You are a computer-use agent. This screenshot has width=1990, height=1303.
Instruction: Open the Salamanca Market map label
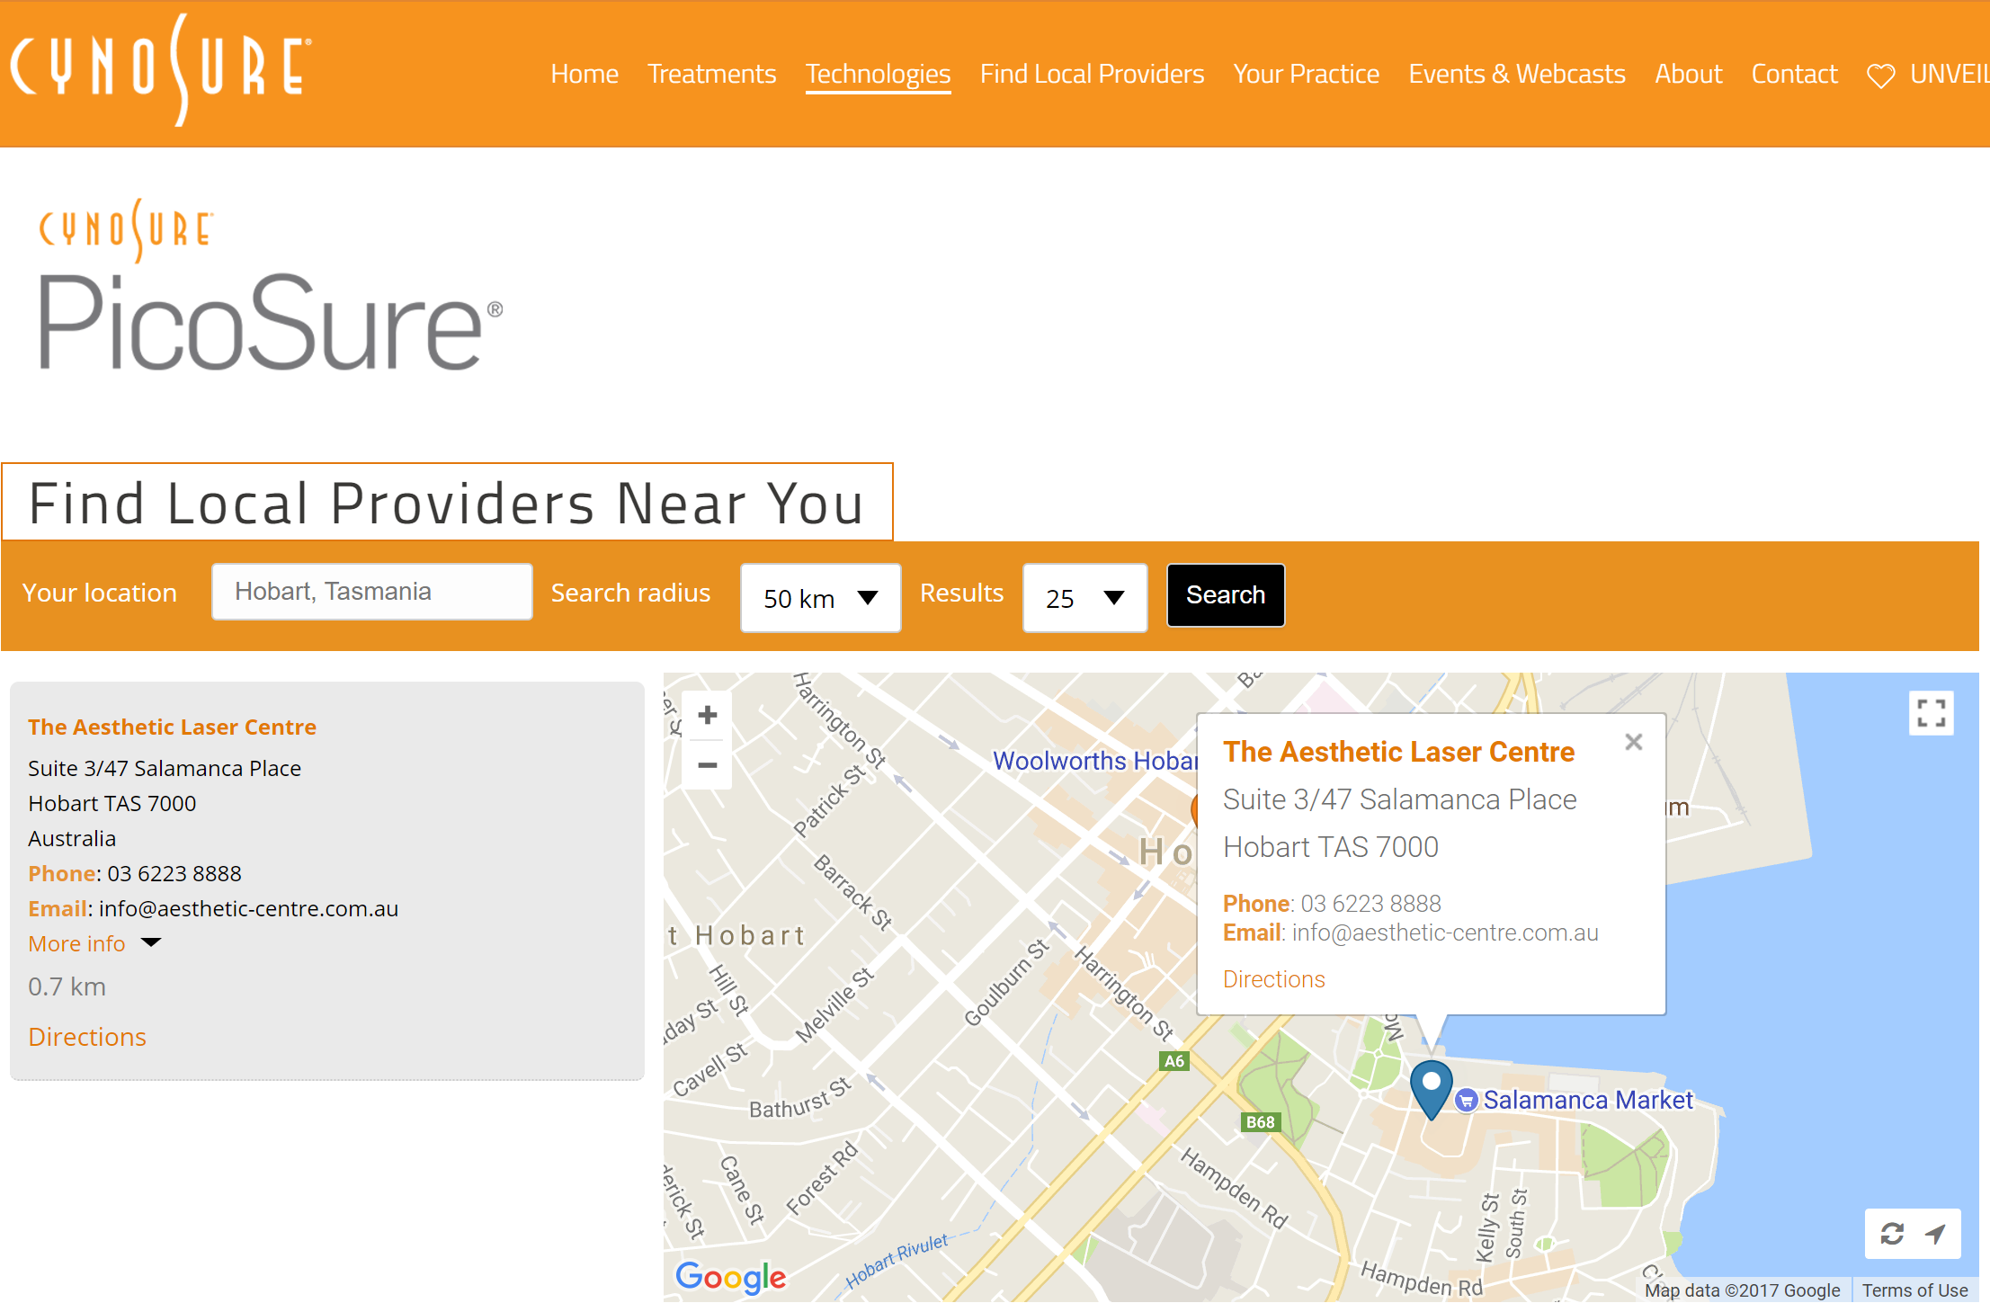tap(1587, 1100)
